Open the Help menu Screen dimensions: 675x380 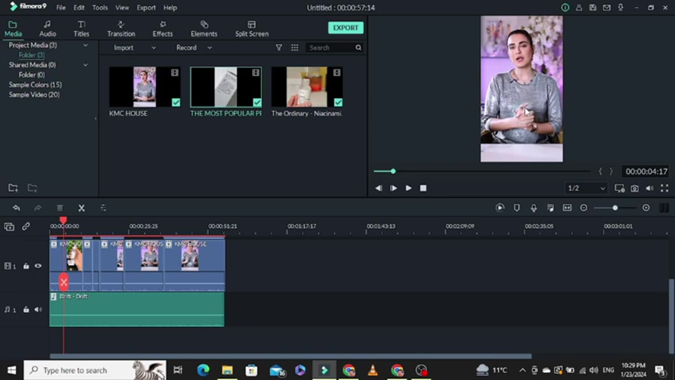tap(170, 8)
